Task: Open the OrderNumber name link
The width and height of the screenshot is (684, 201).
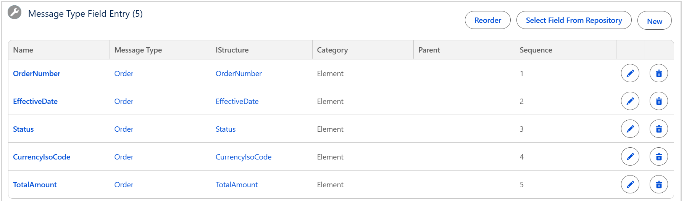Action: tap(37, 73)
